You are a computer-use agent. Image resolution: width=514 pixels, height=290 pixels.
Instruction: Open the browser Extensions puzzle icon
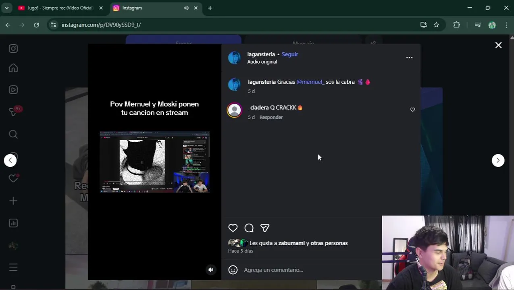[x=456, y=25]
